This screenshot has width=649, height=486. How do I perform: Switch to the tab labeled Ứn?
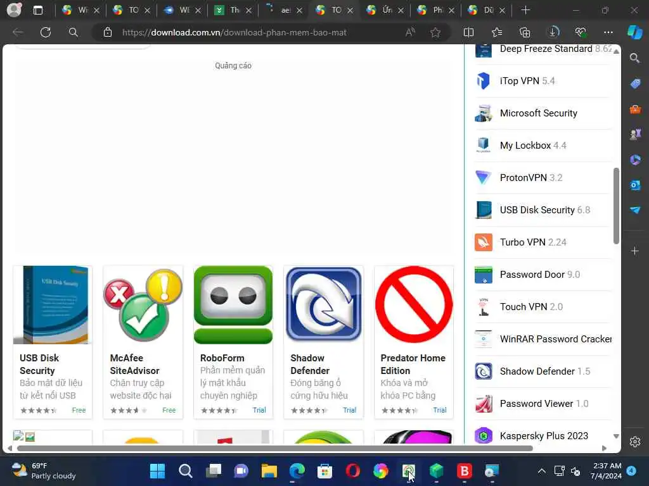pos(385,10)
